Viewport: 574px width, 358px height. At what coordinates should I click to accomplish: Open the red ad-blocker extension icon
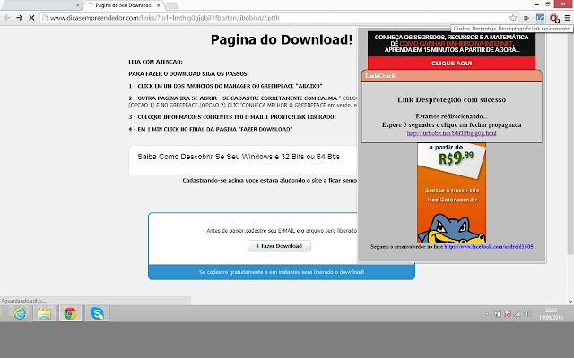point(554,18)
